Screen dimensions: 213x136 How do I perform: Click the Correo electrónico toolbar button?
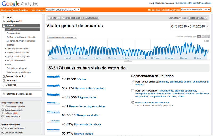(71, 18)
